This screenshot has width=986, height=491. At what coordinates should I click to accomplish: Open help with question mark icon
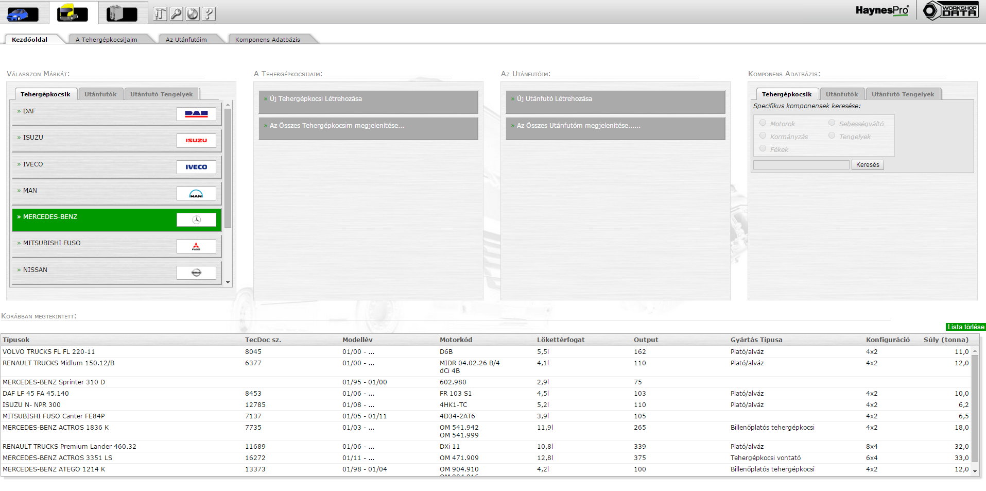tap(209, 14)
